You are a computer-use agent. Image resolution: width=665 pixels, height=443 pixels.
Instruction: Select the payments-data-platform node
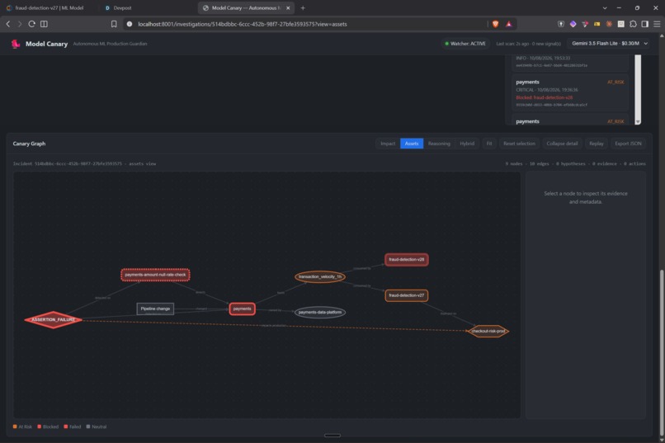320,313
